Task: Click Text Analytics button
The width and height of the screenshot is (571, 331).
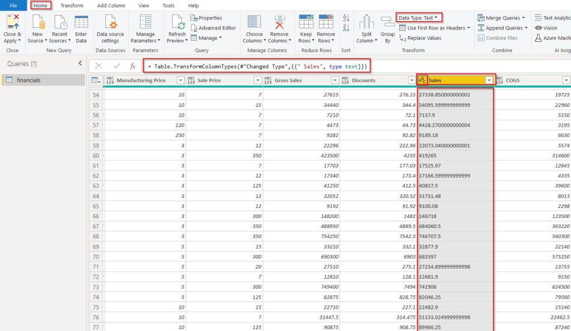Action: click(553, 18)
